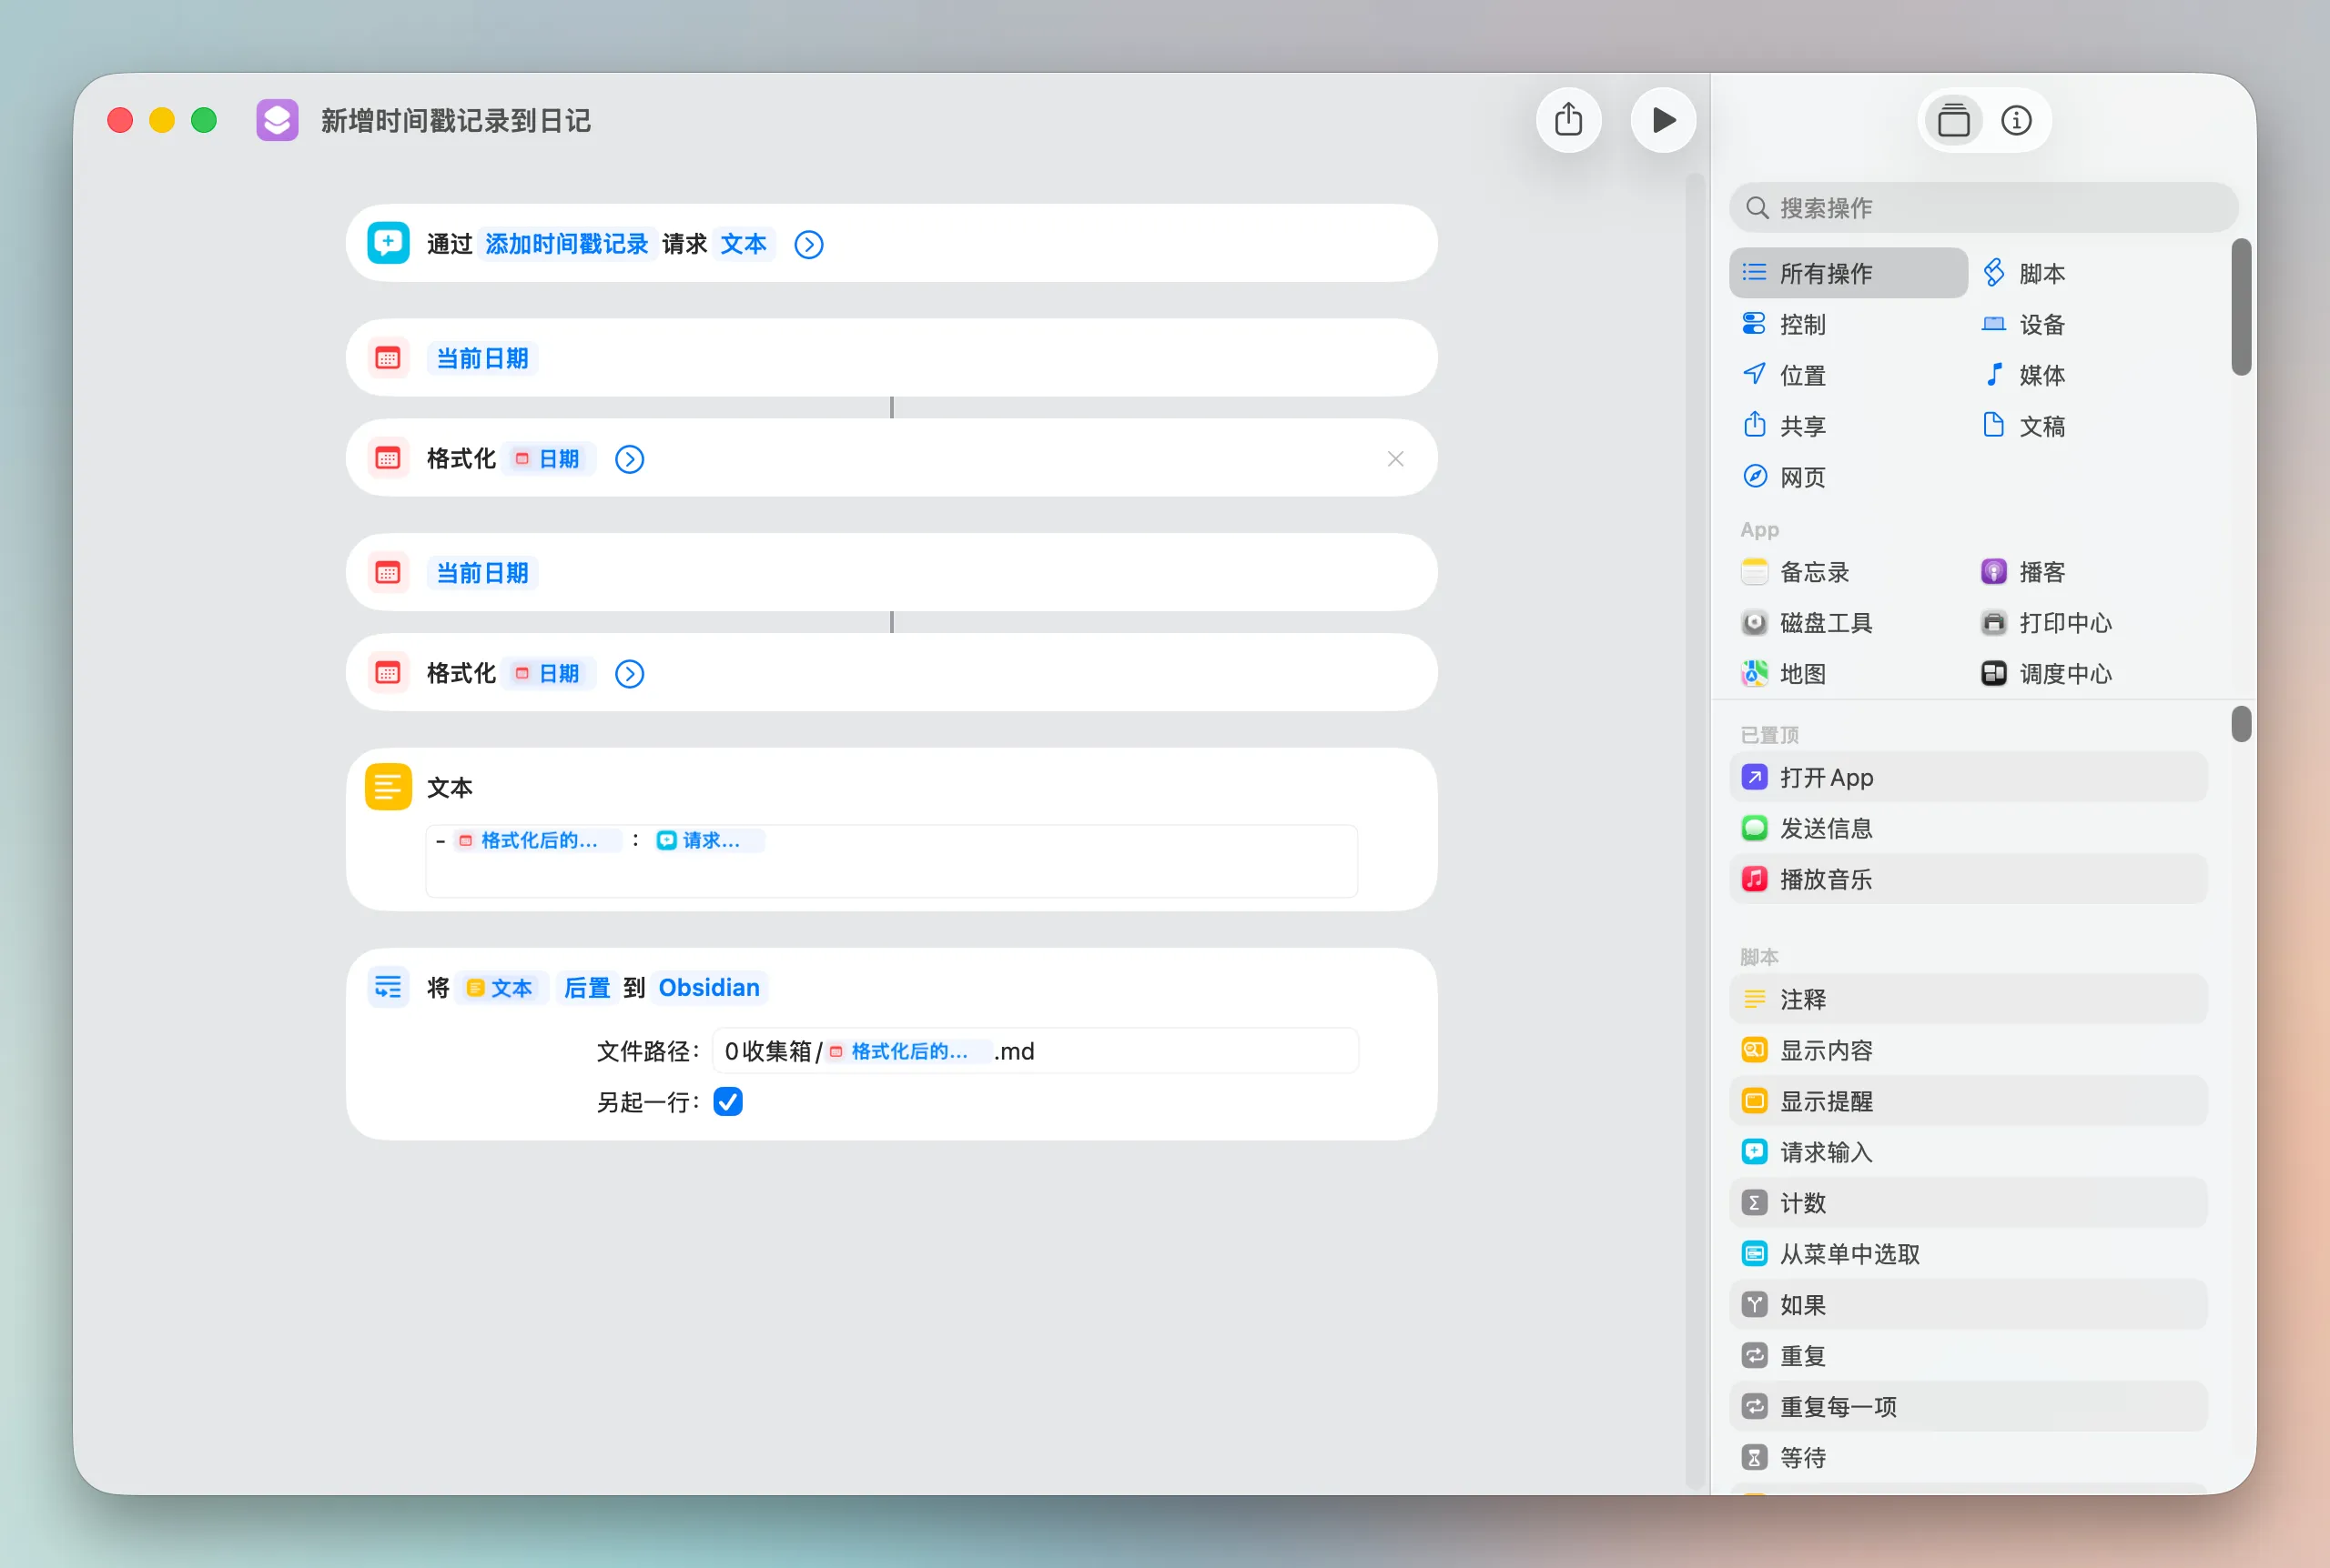Screen dimensions: 2330x1568
Task: Expand options for the 添加时间戳记录 input action
Action: [807, 243]
